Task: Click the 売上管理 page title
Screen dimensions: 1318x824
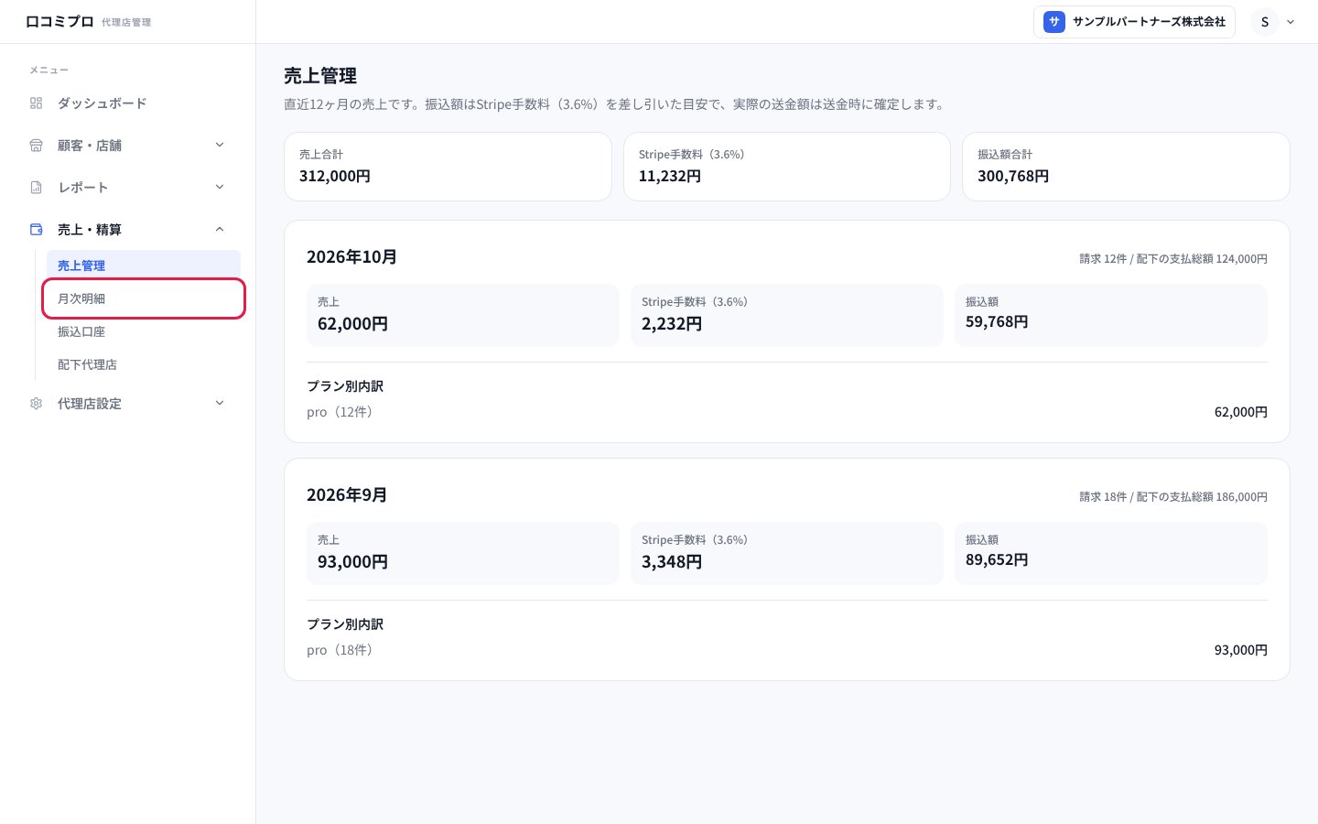Action: point(320,76)
